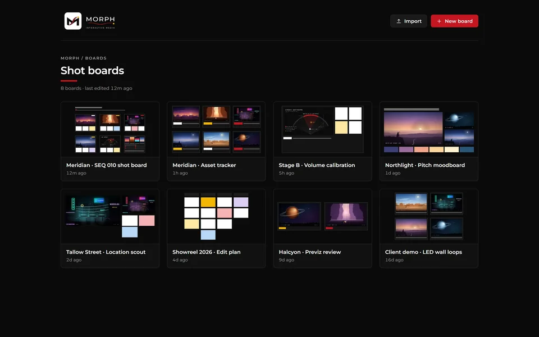The width and height of the screenshot is (539, 337).
Task: Open Halcyon Previz review thumbnail
Action: coord(322,216)
